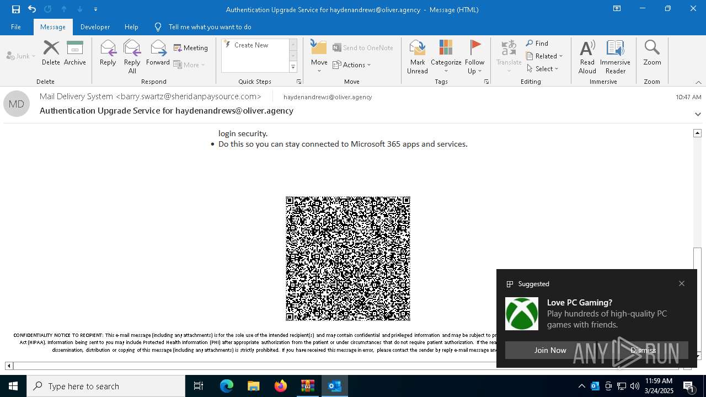Click the Ribbon Display Options button
This screenshot has height=397, width=706.
coord(617,9)
